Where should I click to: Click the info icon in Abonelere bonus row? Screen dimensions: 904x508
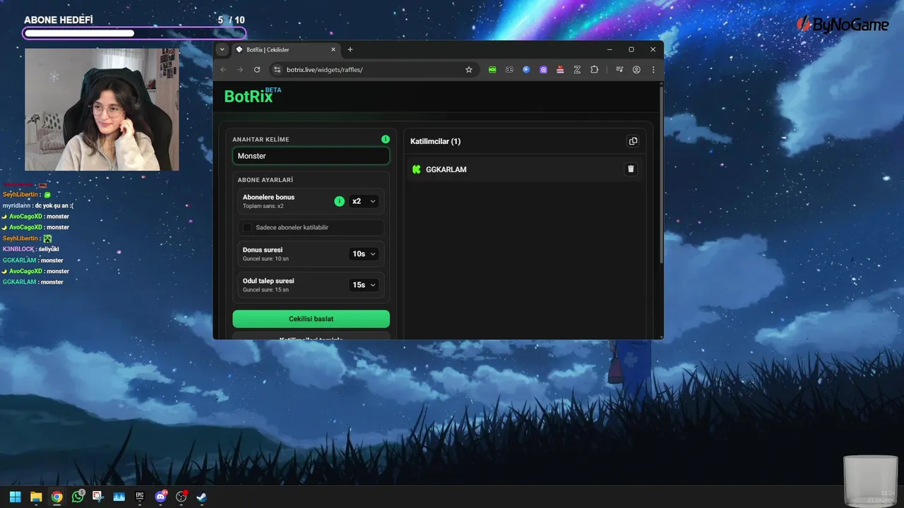(339, 201)
